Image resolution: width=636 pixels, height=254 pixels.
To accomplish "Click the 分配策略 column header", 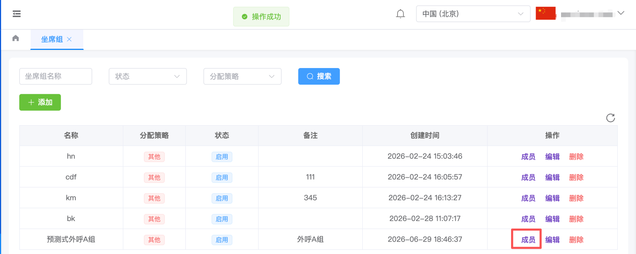I will 154,136.
